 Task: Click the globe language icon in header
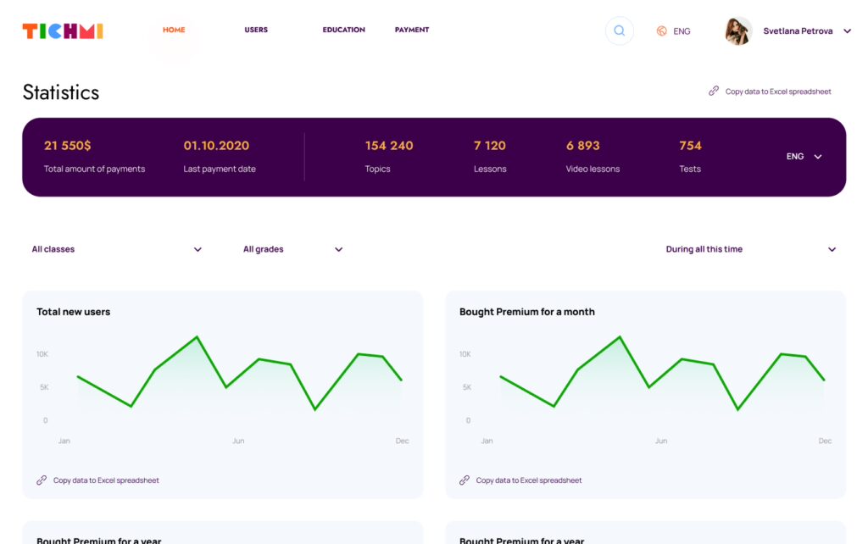pos(661,31)
